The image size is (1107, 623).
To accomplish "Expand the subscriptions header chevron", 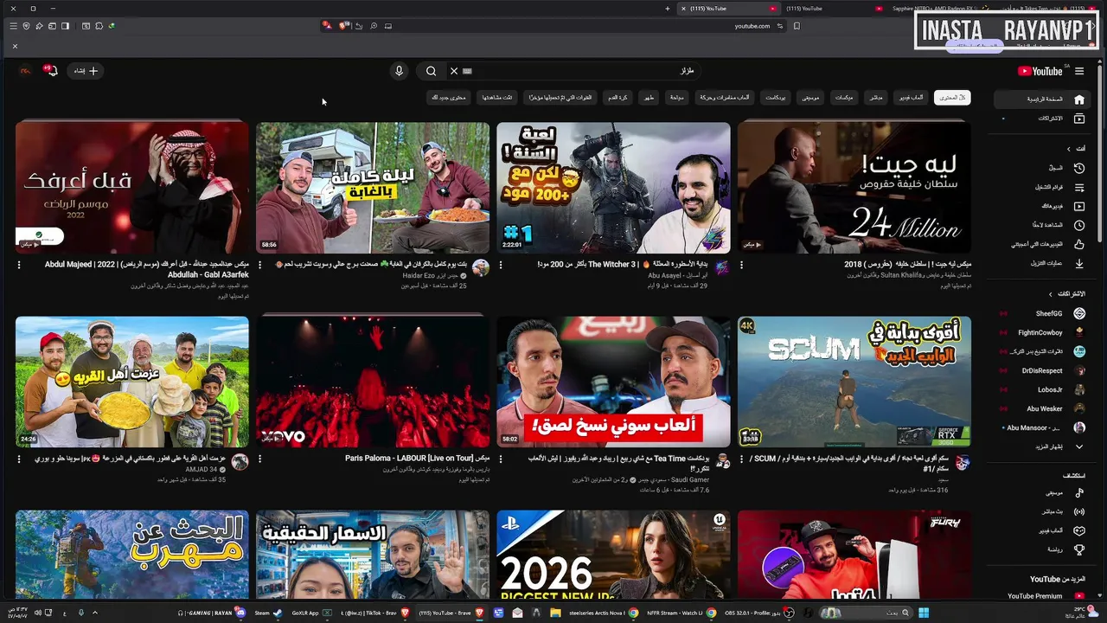I will pyautogui.click(x=1051, y=294).
